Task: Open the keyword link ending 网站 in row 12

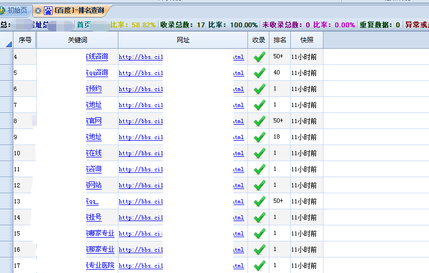Action: 94,185
